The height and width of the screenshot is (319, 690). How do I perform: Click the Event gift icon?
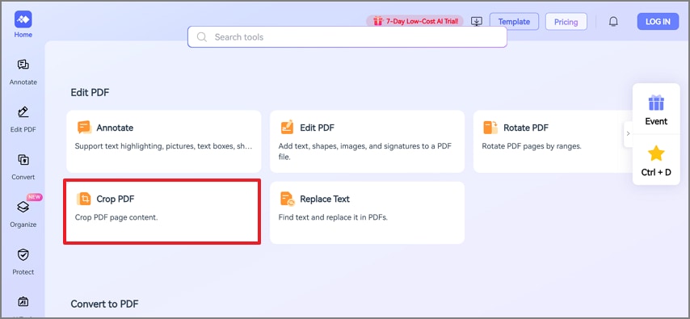tap(656, 103)
